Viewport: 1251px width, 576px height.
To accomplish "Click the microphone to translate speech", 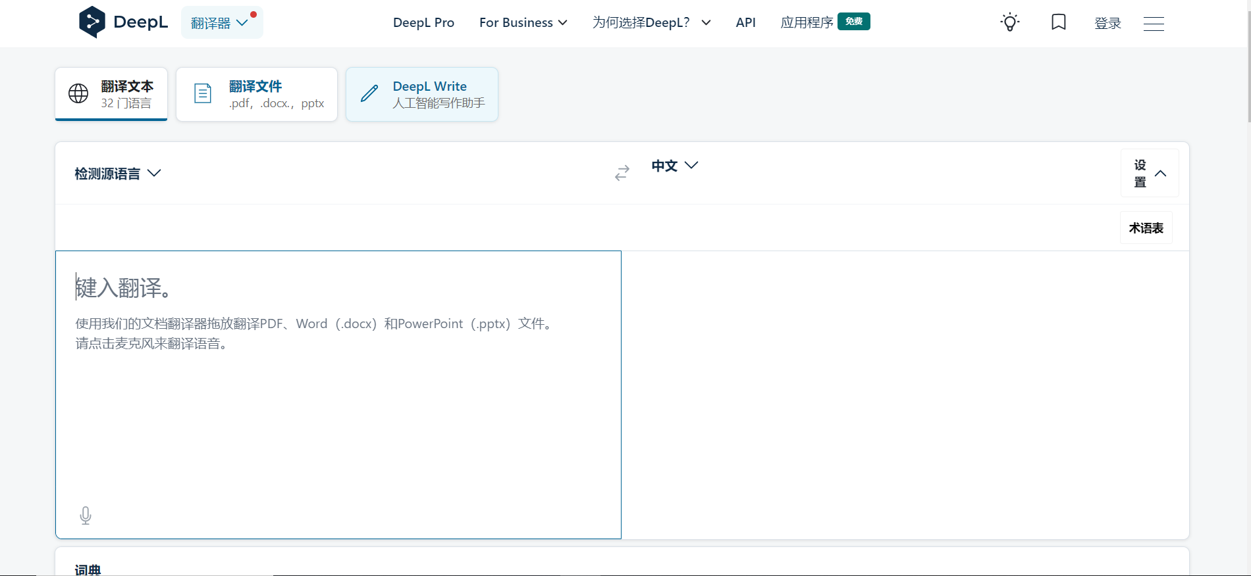I will click(86, 516).
